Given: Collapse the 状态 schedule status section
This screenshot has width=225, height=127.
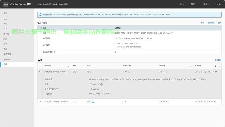Looking at the screenshot, I should (41, 28).
